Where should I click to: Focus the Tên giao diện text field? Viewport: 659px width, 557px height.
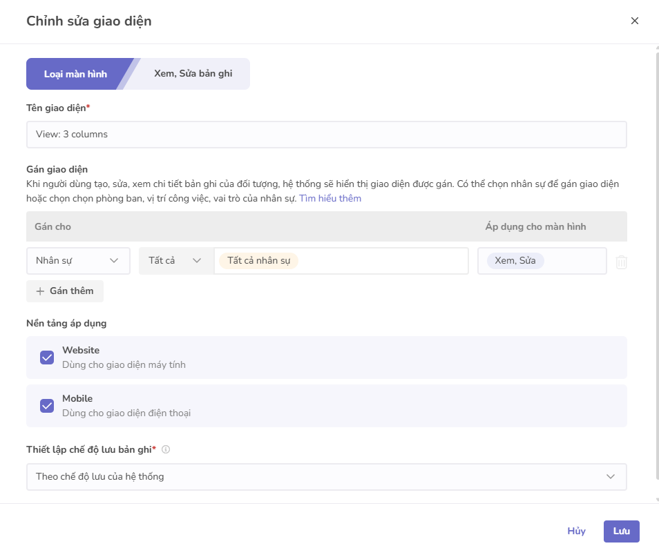[326, 135]
